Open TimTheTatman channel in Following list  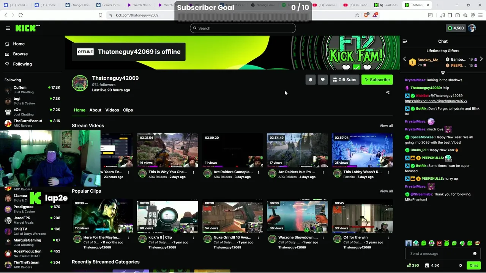coord(32,265)
